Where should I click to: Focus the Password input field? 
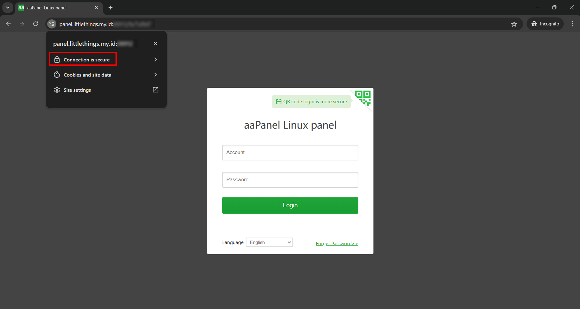290,180
